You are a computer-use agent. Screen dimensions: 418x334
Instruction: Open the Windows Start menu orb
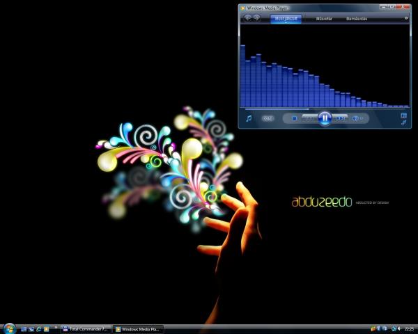[10, 329]
